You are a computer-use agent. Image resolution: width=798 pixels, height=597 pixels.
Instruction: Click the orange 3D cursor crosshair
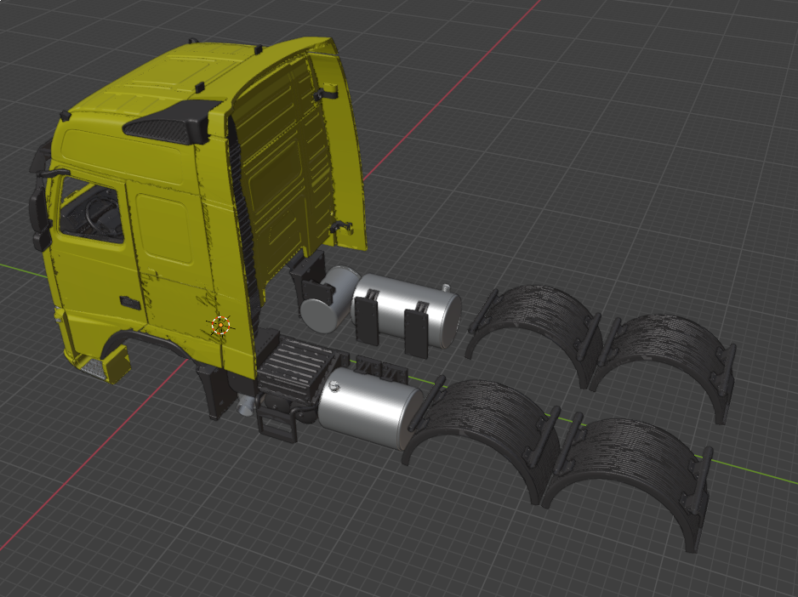click(x=220, y=324)
